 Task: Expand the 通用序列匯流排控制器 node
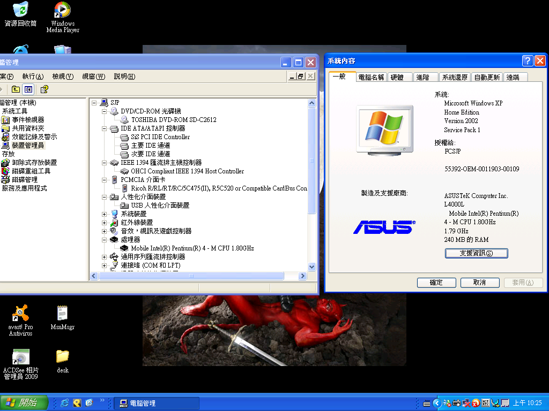tap(104, 257)
